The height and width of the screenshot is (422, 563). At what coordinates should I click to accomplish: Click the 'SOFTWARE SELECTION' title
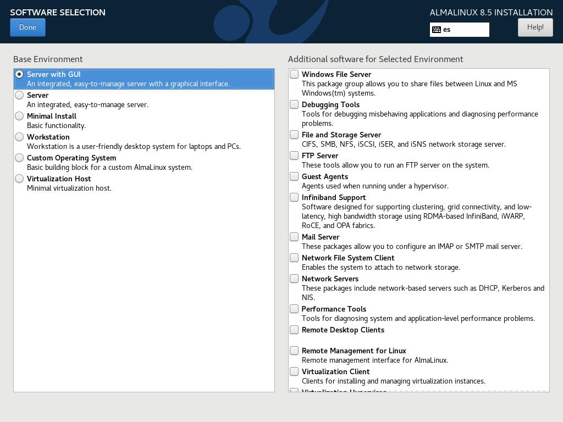(x=58, y=12)
